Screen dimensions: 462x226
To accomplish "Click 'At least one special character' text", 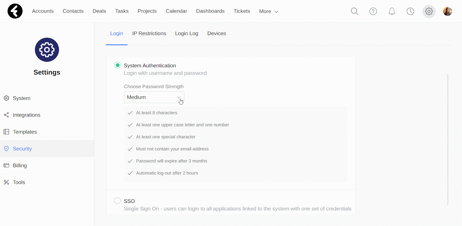I will click(x=166, y=137).
